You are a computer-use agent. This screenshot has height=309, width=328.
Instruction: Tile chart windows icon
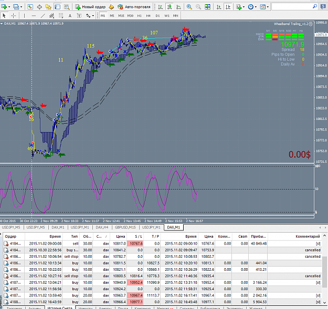pos(207,7)
